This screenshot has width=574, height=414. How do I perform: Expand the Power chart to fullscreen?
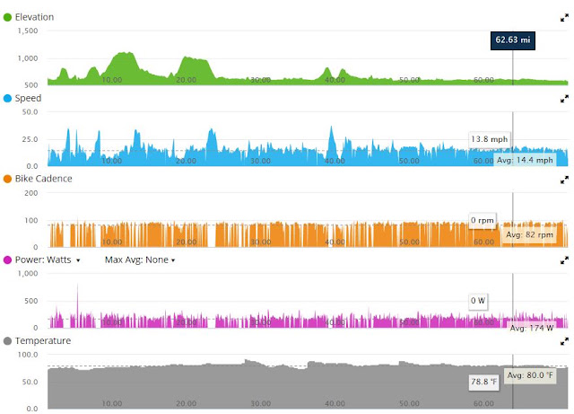point(564,260)
